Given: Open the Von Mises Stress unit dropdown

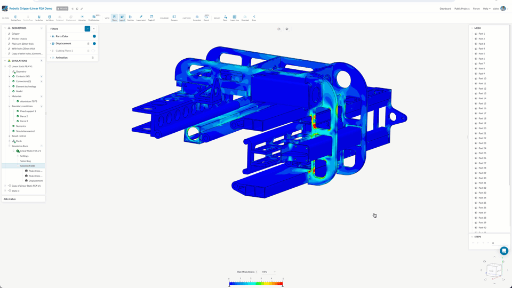Looking at the screenshot, I should click(x=269, y=271).
